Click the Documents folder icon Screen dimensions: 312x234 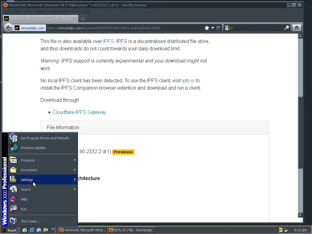pos(13,170)
